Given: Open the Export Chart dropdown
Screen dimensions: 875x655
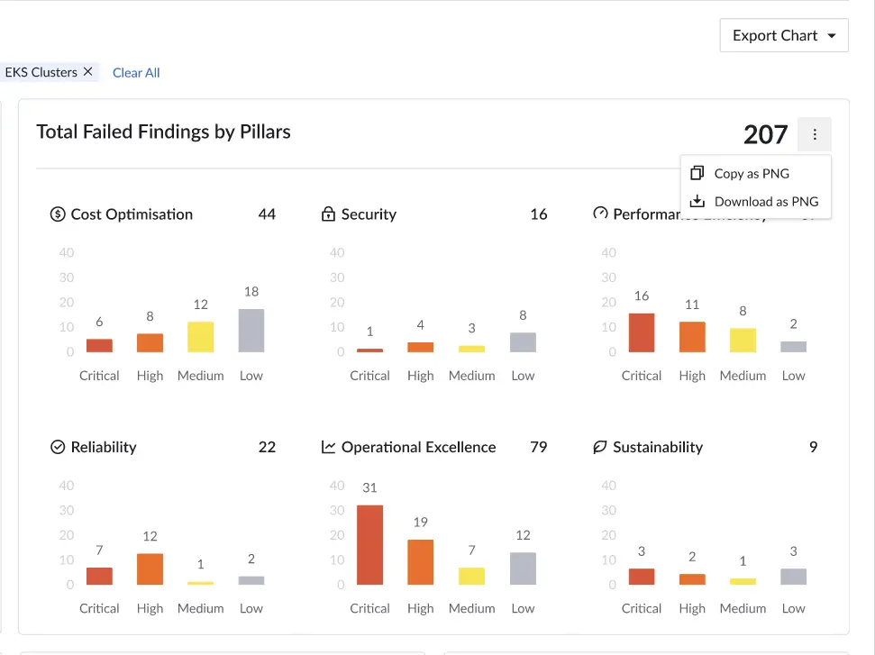Looking at the screenshot, I should 784,35.
